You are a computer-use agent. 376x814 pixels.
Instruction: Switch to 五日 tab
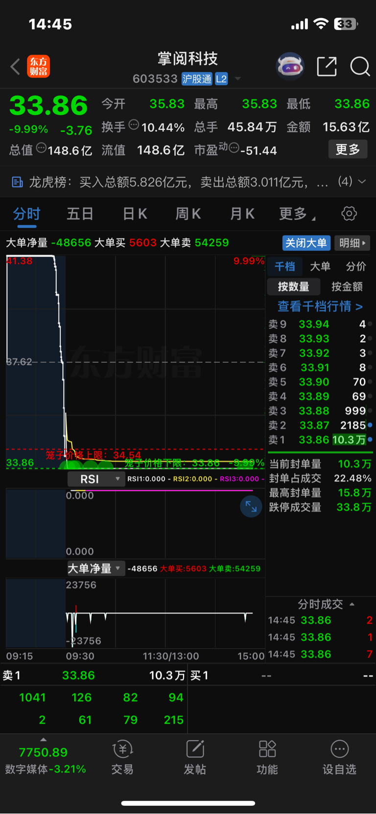pyautogui.click(x=80, y=214)
